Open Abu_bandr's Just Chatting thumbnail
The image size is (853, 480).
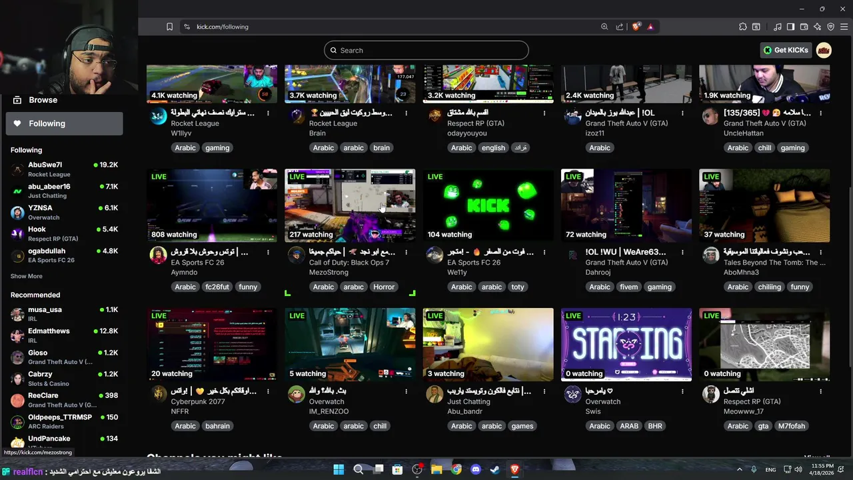click(488, 345)
